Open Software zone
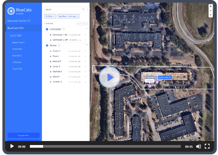Viewport: 218px width, 155px height. tap(17, 62)
